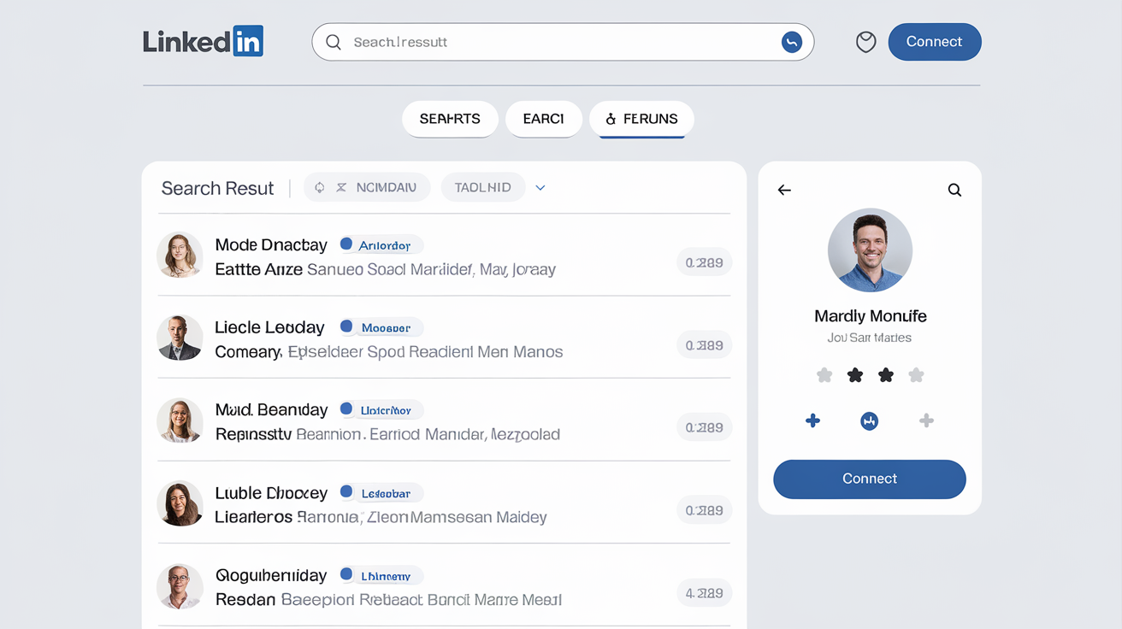The image size is (1122, 629).
Task: Click the Ariordor badge on Mode Dnacbay
Action: click(x=381, y=245)
